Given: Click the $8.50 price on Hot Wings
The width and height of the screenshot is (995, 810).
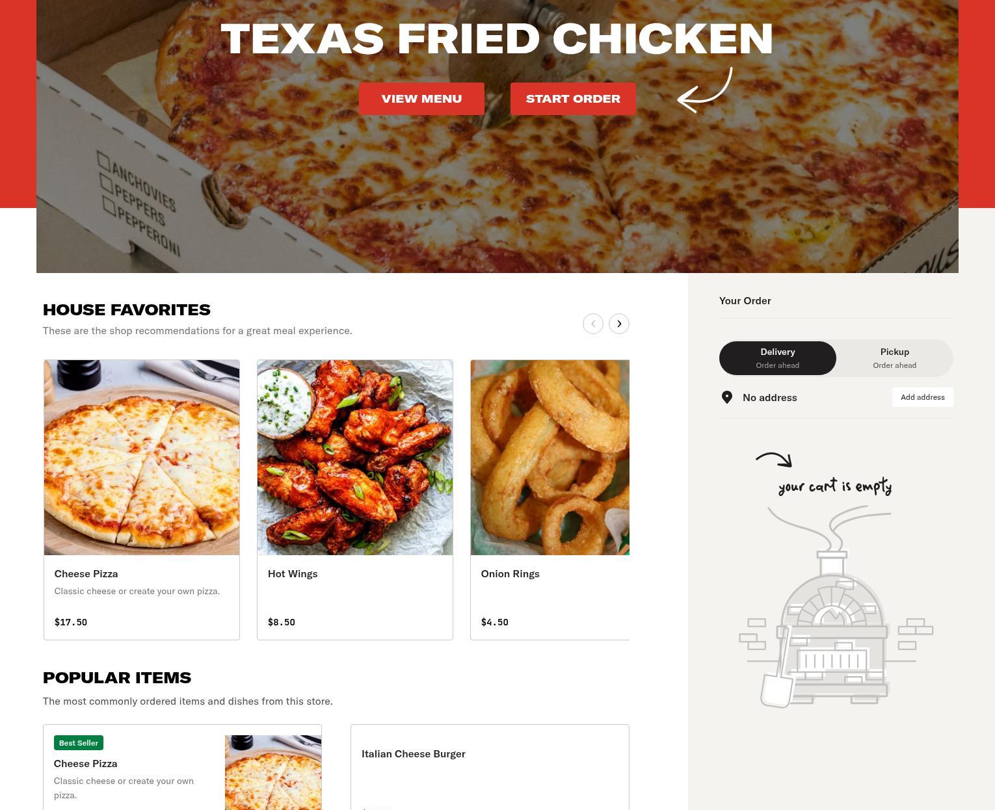Looking at the screenshot, I should tap(282, 622).
